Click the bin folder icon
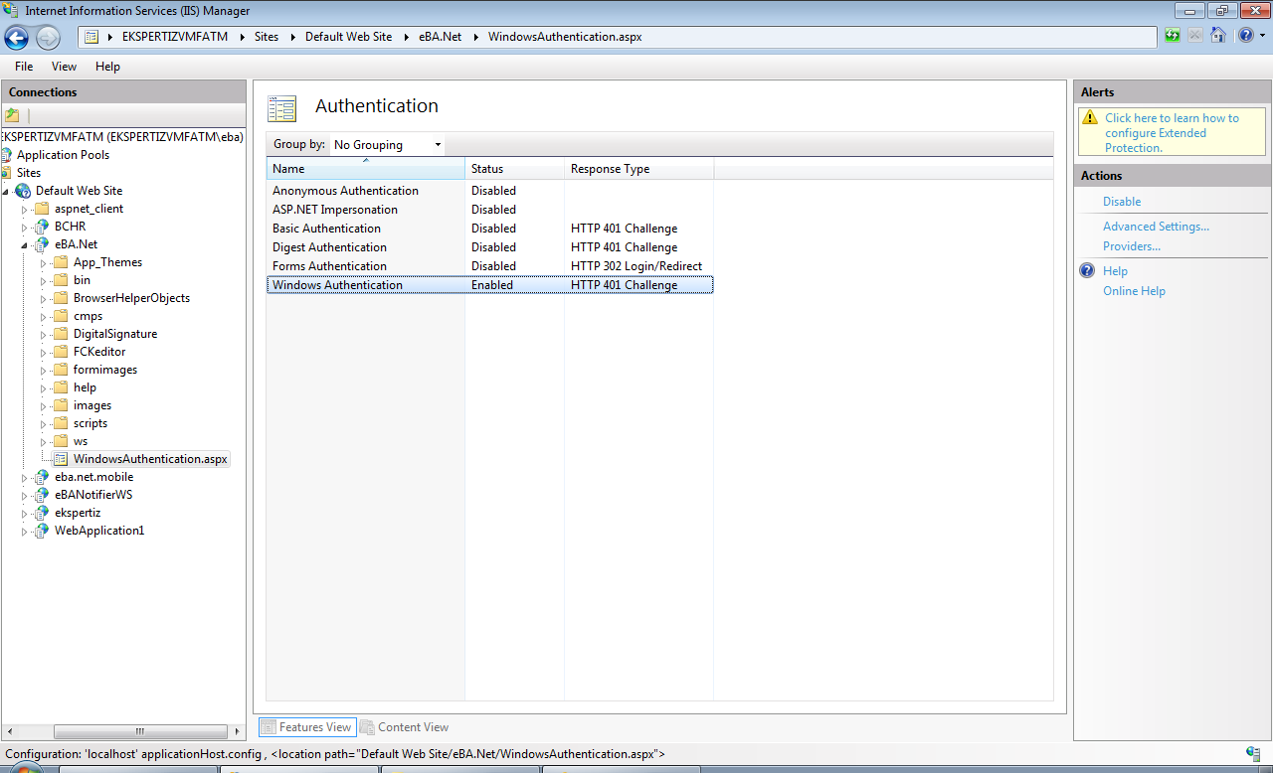This screenshot has height=773, width=1273. [x=61, y=280]
